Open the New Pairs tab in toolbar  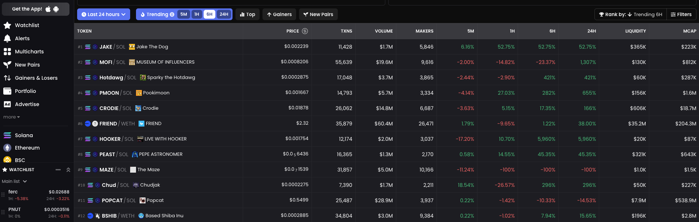click(x=318, y=14)
